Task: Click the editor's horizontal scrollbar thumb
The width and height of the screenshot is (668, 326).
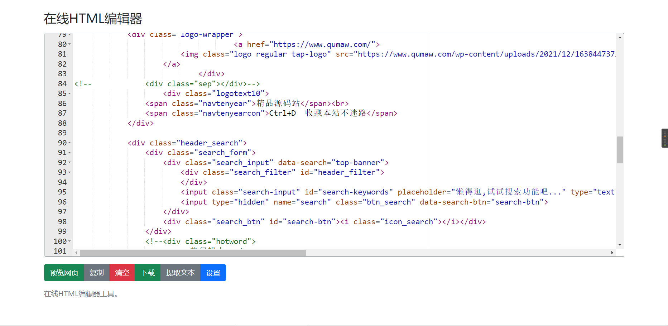Action: pos(193,253)
